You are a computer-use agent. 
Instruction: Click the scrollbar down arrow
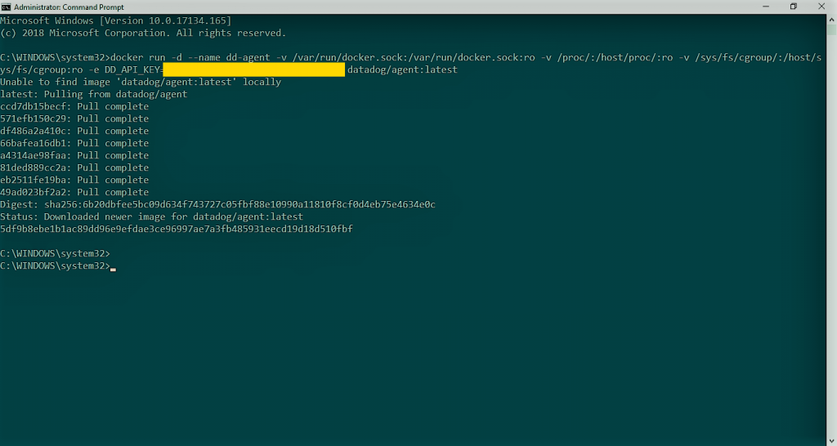[832, 440]
